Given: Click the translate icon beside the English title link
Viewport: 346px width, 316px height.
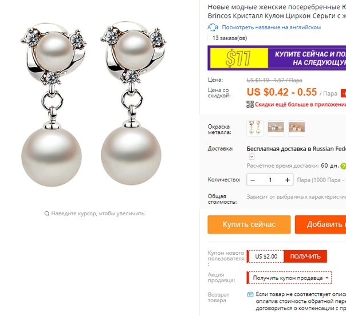Looking at the screenshot, I should (x=213, y=27).
